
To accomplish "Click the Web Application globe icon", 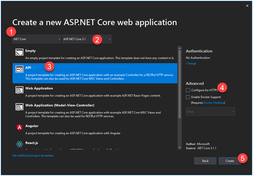I will pyautogui.click(x=19, y=90).
